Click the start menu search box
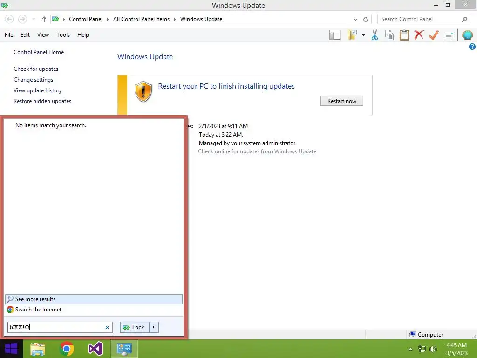The image size is (477, 358). coord(60,327)
